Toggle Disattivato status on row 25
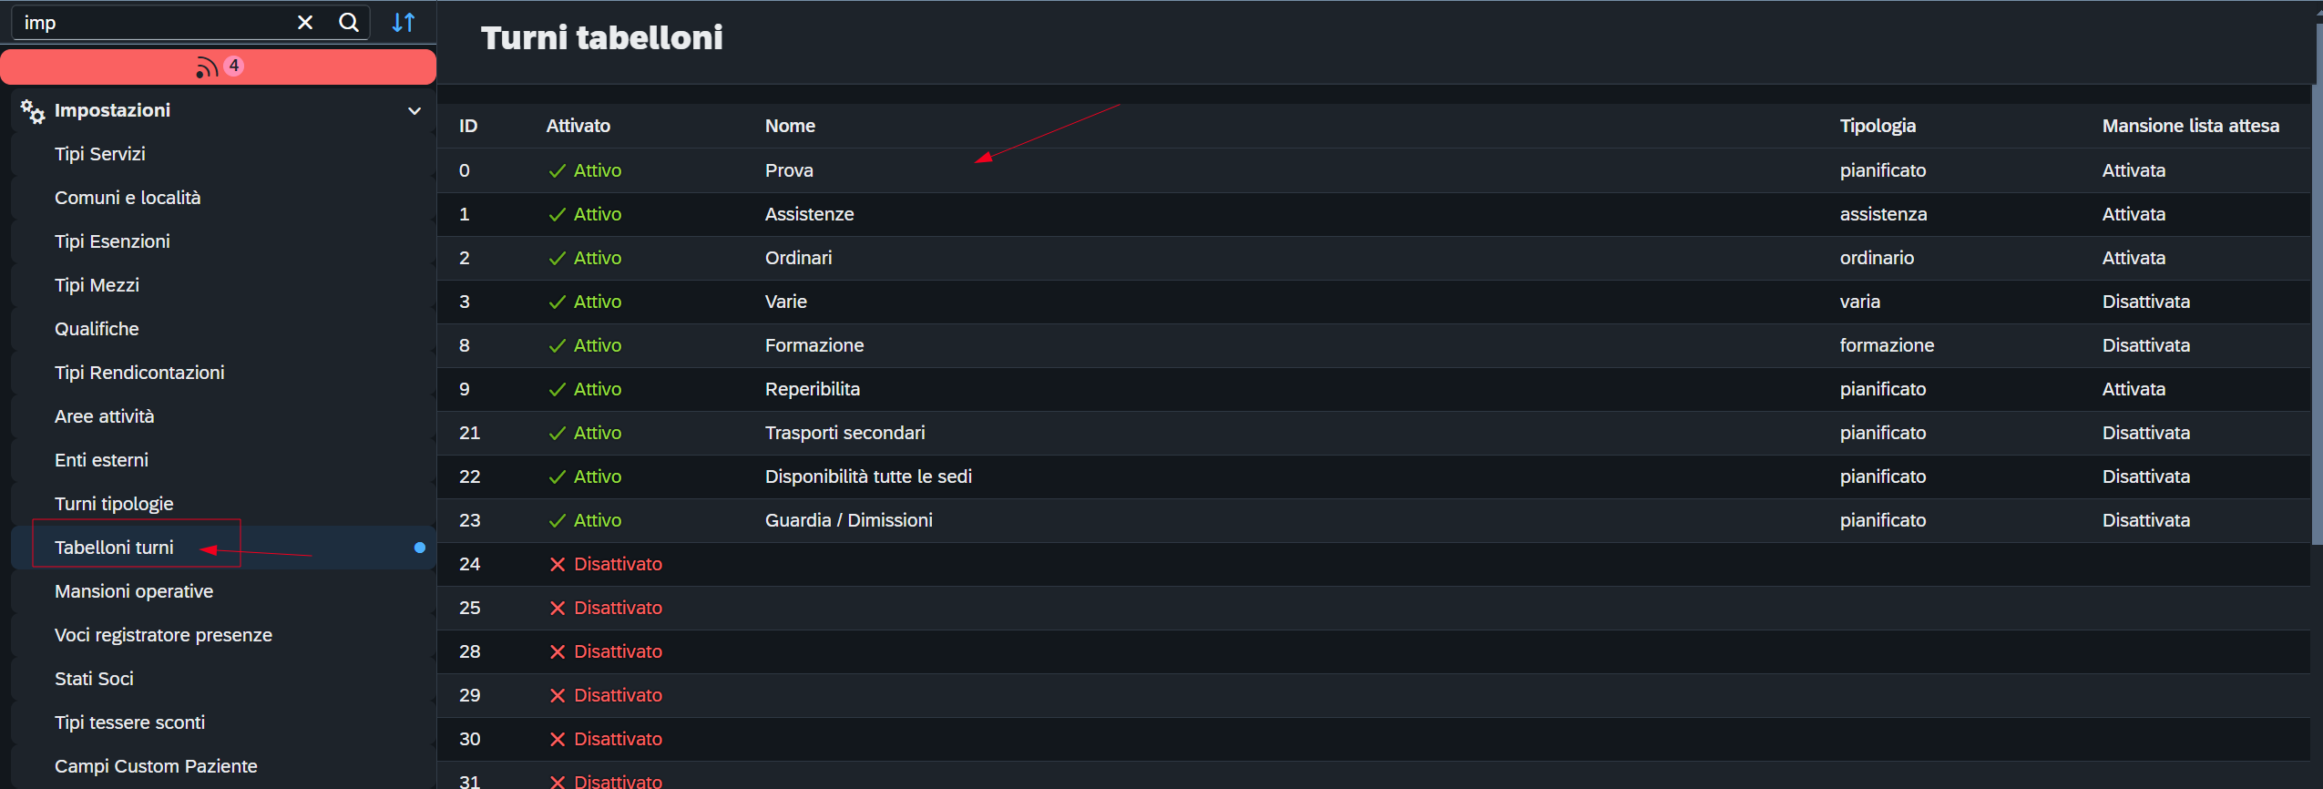This screenshot has width=2323, height=789. (606, 609)
